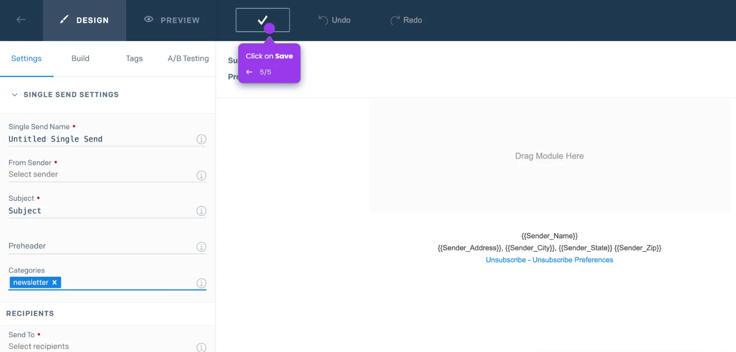Open the Settings tab
Viewport: 736px width, 352px height.
pos(26,59)
